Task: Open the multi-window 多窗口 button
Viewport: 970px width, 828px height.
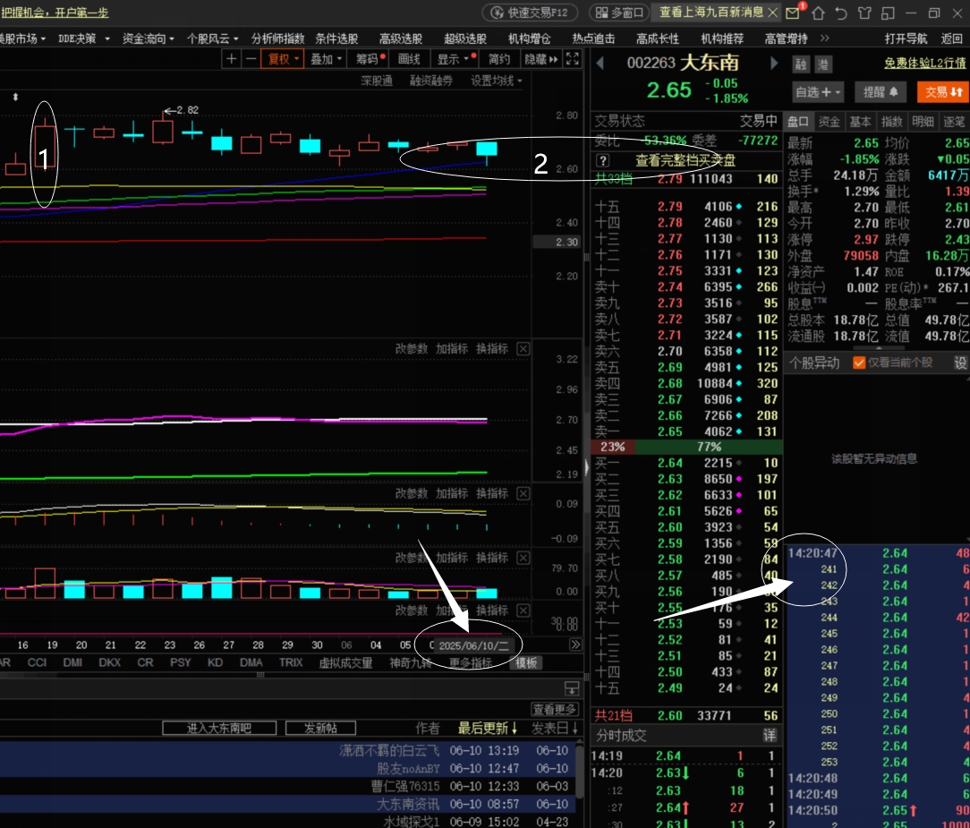Action: coord(618,13)
